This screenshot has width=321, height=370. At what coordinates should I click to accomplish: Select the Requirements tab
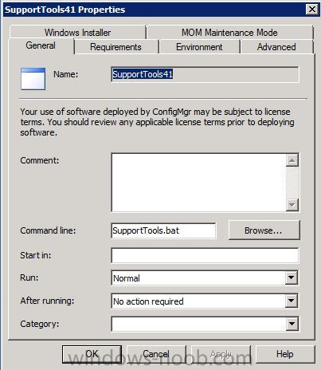point(116,47)
